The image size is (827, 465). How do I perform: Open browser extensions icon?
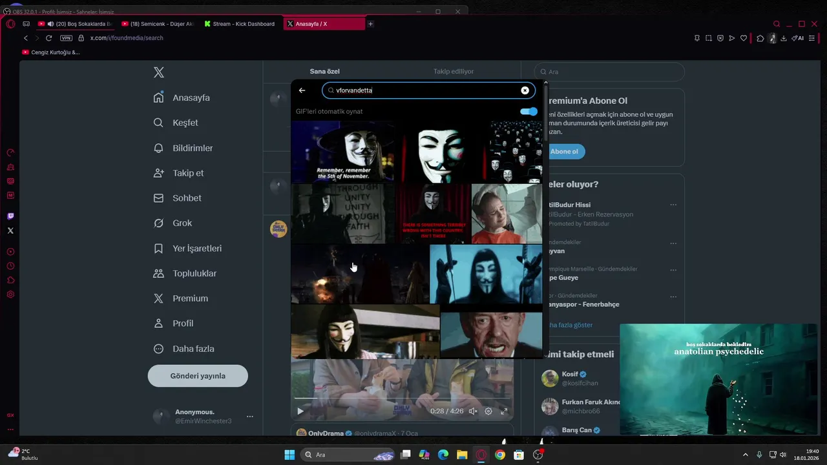click(x=760, y=38)
